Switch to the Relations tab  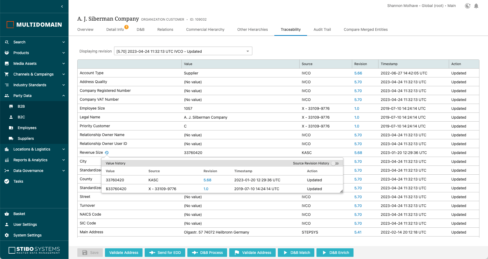(165, 29)
